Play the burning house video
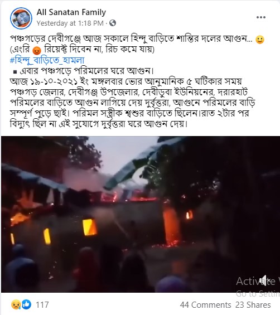 coord(141,214)
